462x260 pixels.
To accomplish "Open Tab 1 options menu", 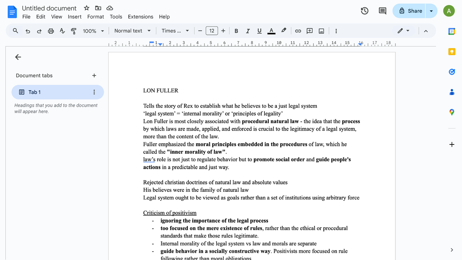I will pyautogui.click(x=94, y=92).
